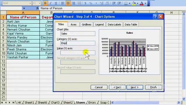Go to first sheet tab arrow
This screenshot has height=105, width=186.
click(2, 102)
